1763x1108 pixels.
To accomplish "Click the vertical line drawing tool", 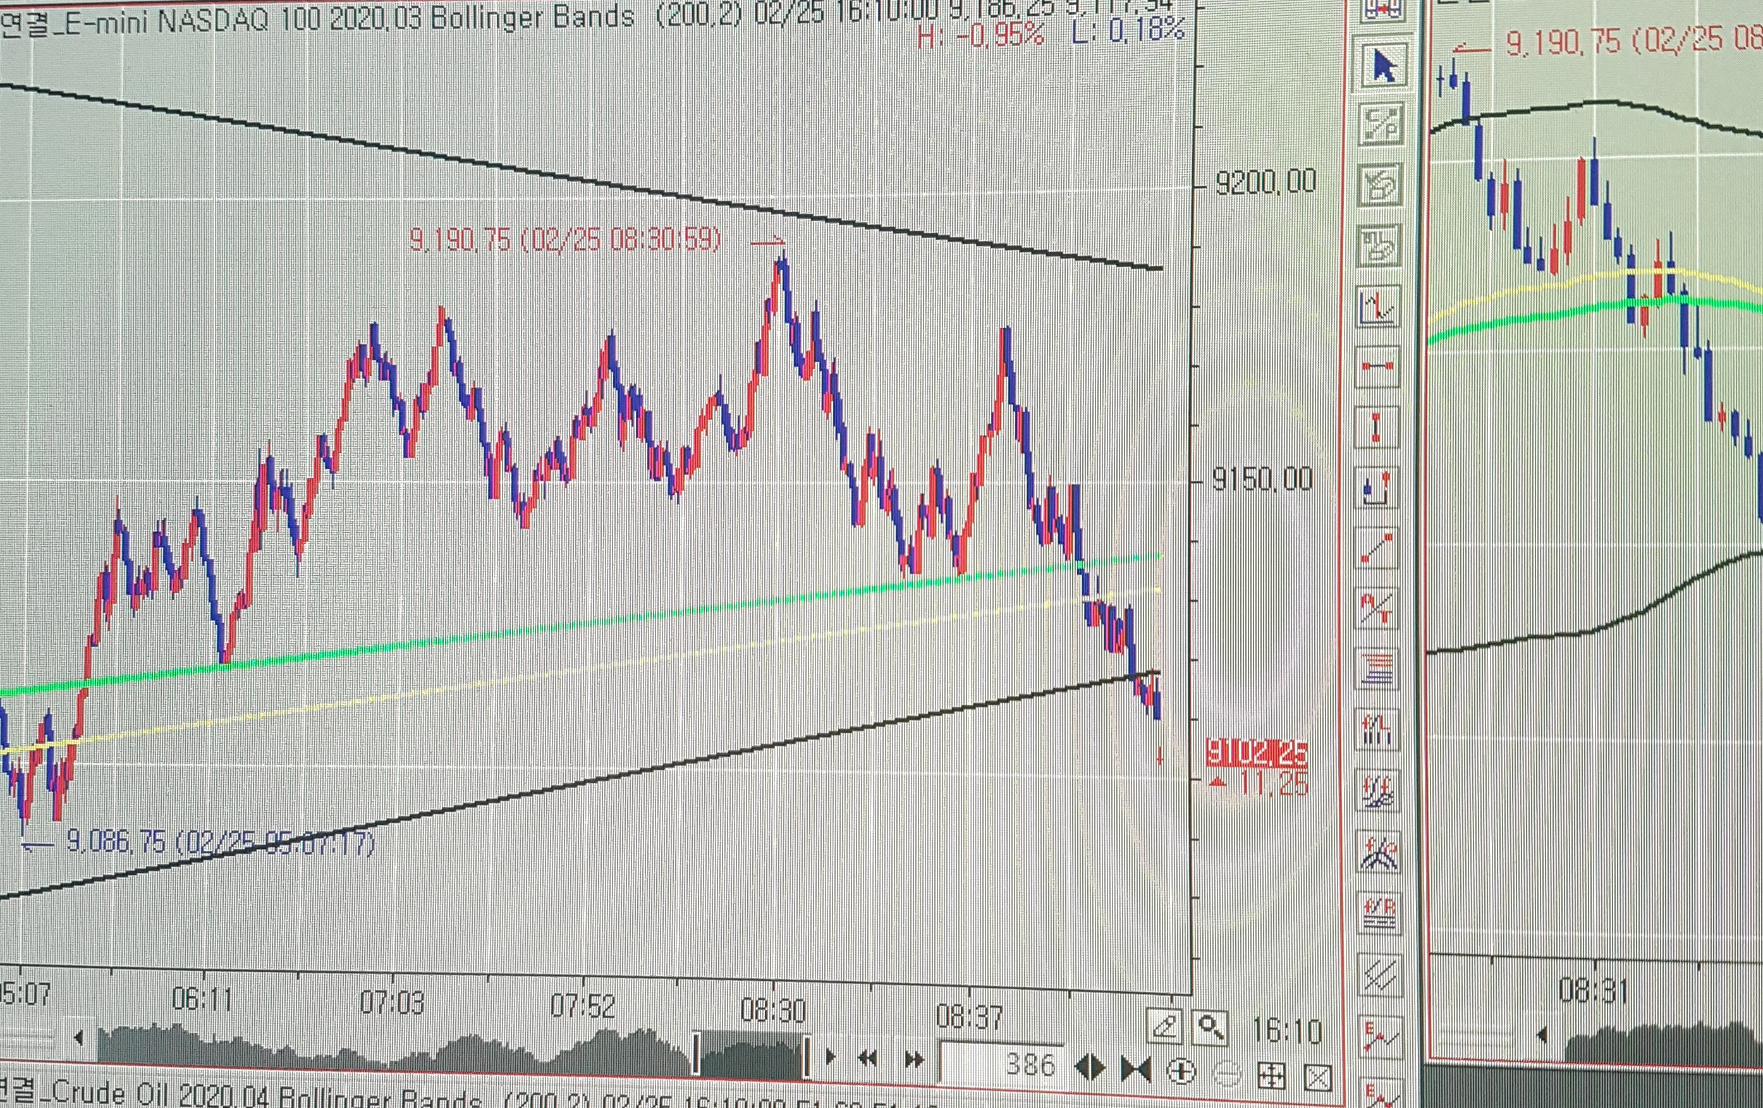I will tap(1376, 427).
